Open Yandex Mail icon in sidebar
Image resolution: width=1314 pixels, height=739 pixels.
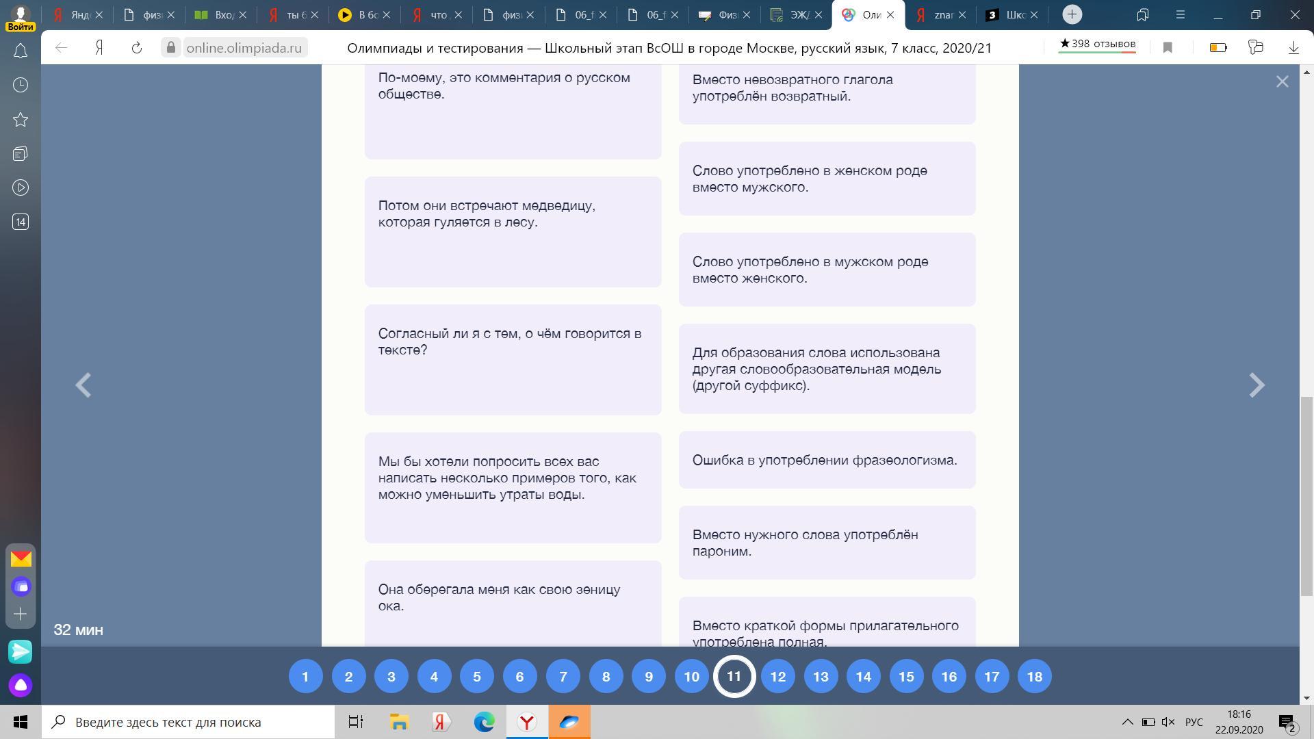tap(21, 559)
